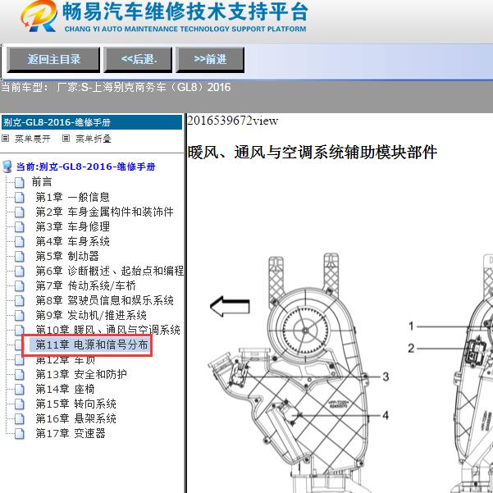The height and width of the screenshot is (493, 493).
Task: Open 第10章 暖风、通风与空调系统
Action: pyautogui.click(x=107, y=329)
